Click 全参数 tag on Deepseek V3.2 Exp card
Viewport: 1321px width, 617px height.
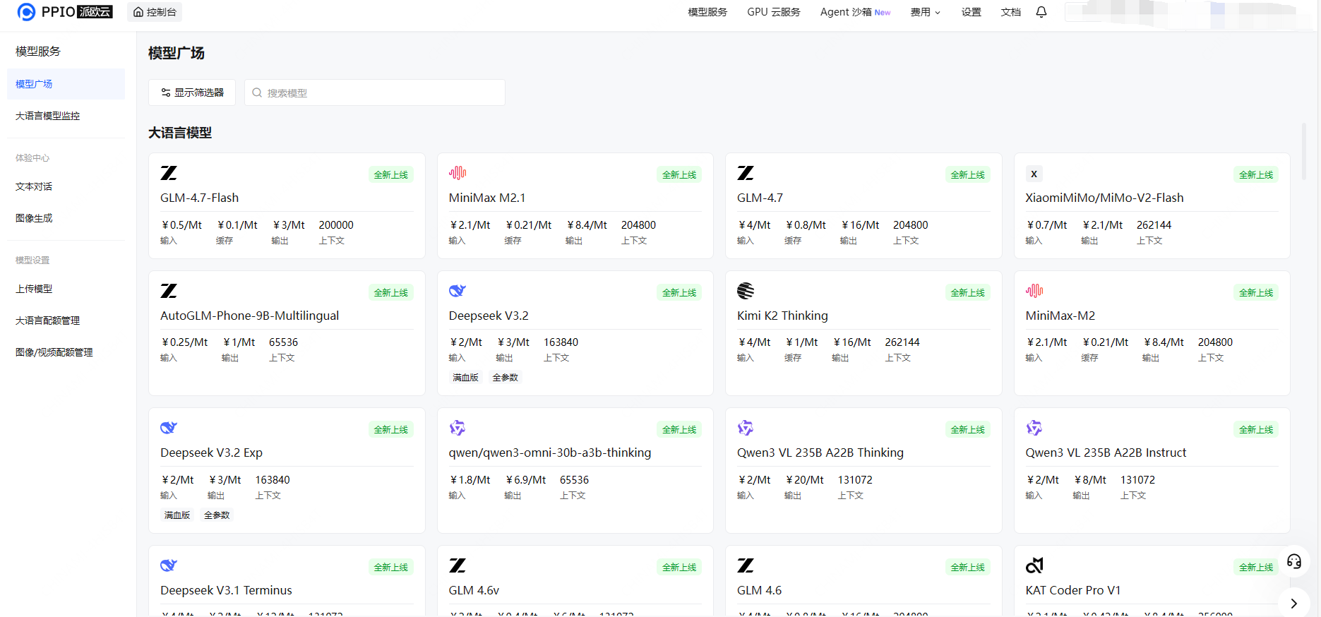point(217,515)
